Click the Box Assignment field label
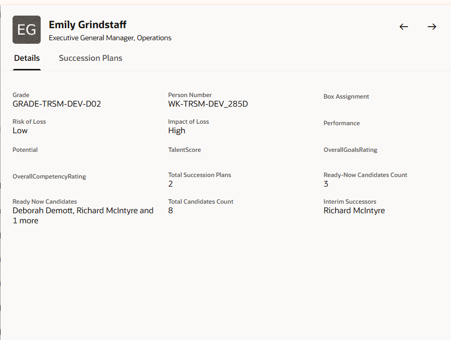This screenshot has height=340, width=451. pos(346,96)
